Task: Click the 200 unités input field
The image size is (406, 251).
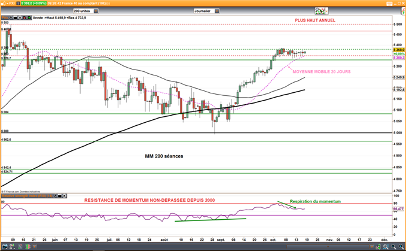Action: click(x=83, y=11)
